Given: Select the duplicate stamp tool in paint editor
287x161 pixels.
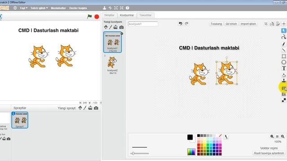Looking at the screenshot, I should (x=284, y=80).
